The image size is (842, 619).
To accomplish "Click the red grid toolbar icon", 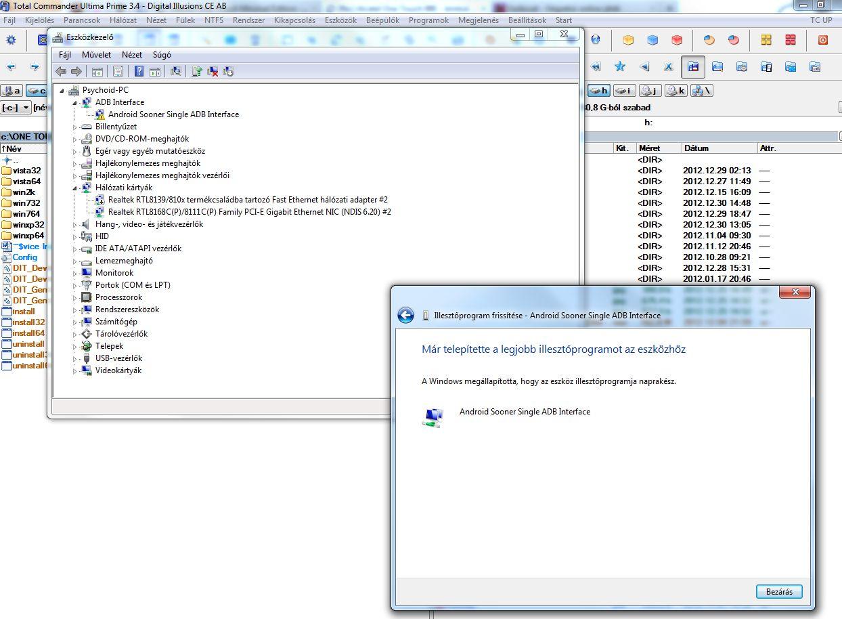I will 791,40.
